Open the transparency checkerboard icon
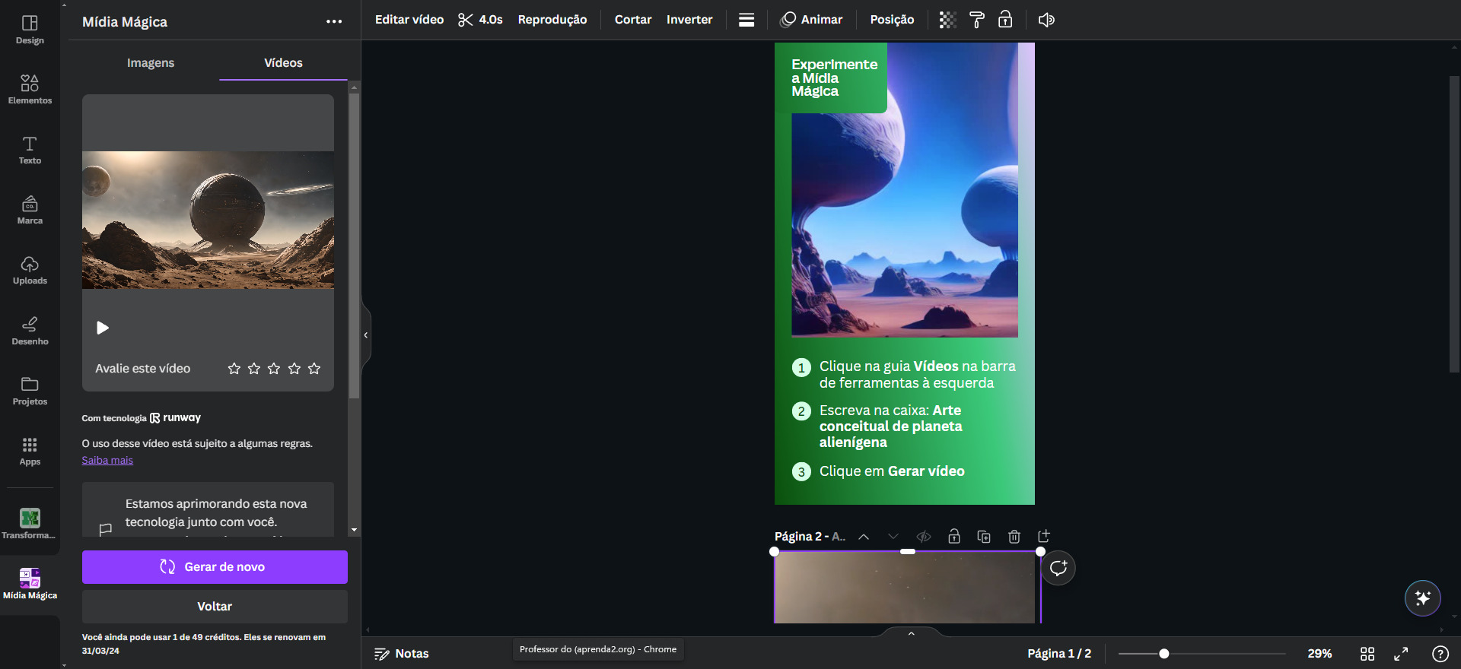The image size is (1461, 669). 947,20
